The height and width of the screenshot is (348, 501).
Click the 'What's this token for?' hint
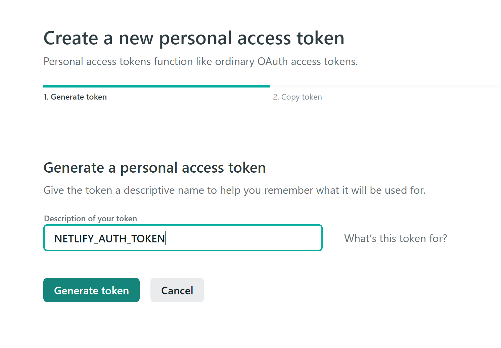396,238
